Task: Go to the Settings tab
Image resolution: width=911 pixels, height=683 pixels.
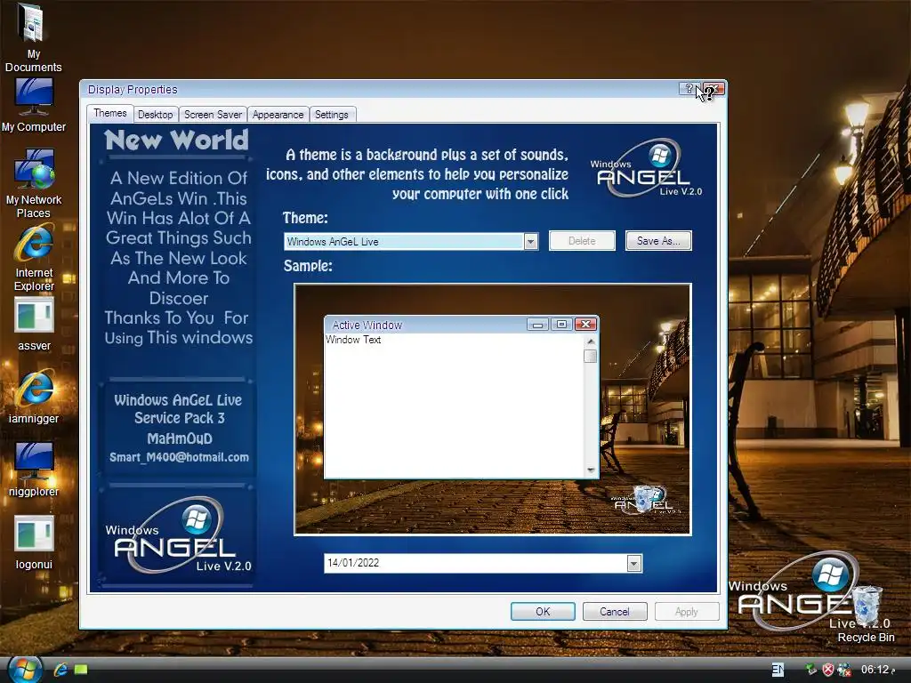Action: [x=331, y=115]
